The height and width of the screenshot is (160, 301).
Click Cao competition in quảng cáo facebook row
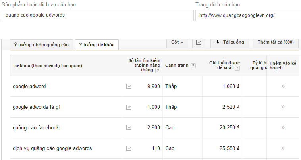coord(170,128)
